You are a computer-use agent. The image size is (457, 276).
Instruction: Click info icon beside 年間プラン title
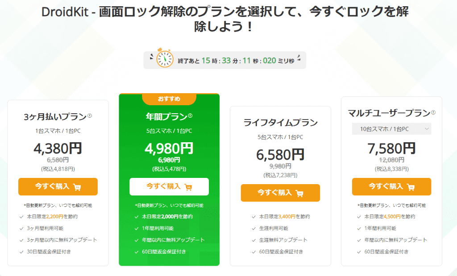190,116
